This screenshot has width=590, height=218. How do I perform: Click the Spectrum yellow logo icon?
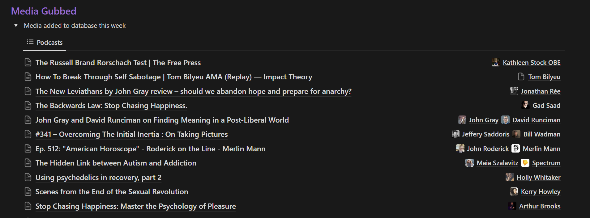(x=525, y=163)
